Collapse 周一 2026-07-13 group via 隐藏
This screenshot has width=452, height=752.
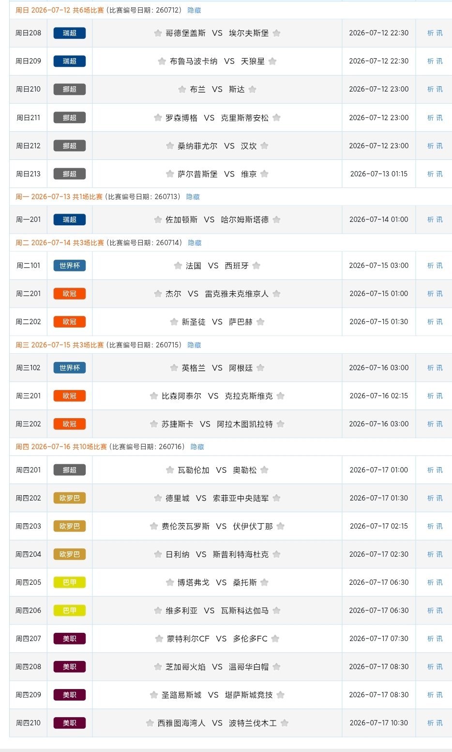point(193,197)
